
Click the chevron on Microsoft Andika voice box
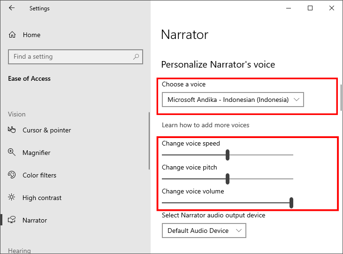point(296,100)
